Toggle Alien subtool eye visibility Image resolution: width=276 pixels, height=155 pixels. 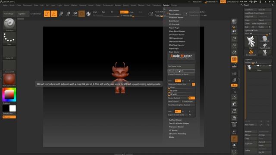pos(270,66)
